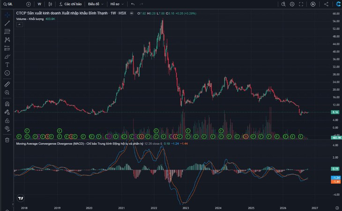Click the blue MACD value label -1.24
Image resolution: width=342 pixels, height=211 pixels.
coord(335,178)
